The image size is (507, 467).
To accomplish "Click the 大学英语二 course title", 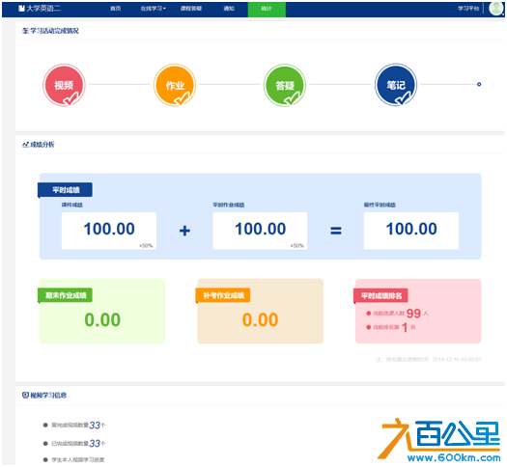I will coord(43,8).
